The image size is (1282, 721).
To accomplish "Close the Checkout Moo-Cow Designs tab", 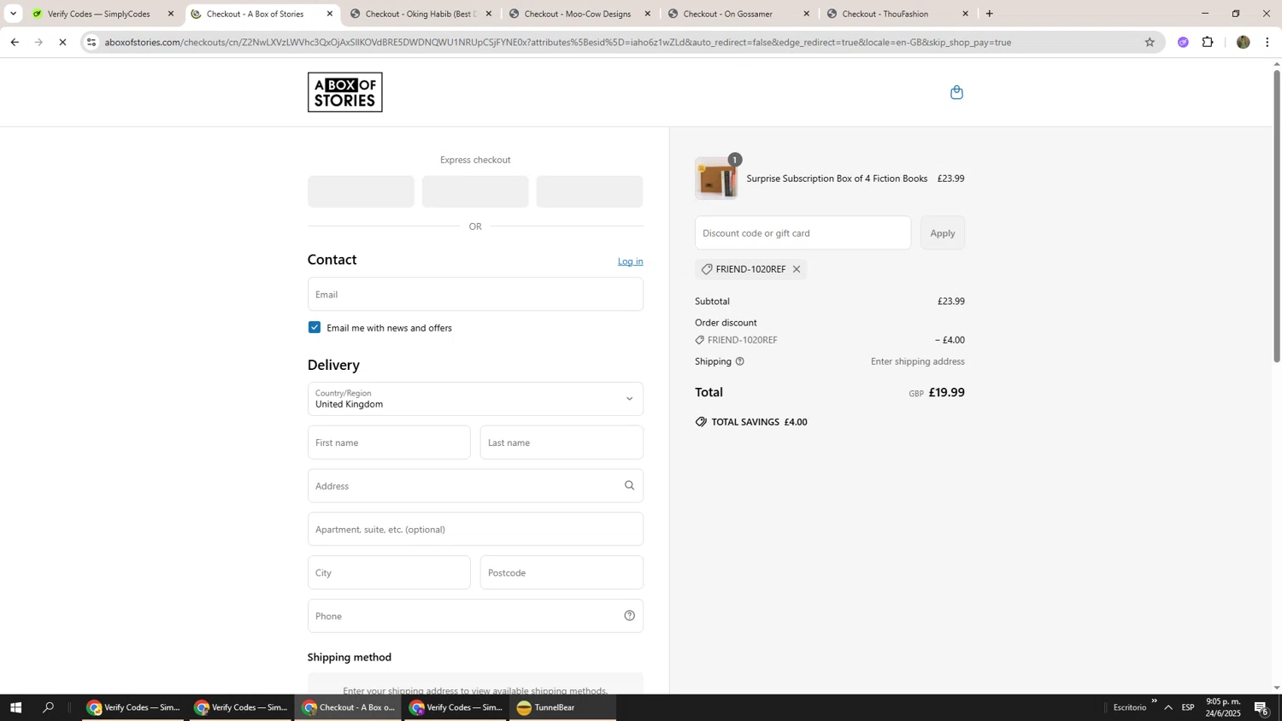I will pos(647,14).
